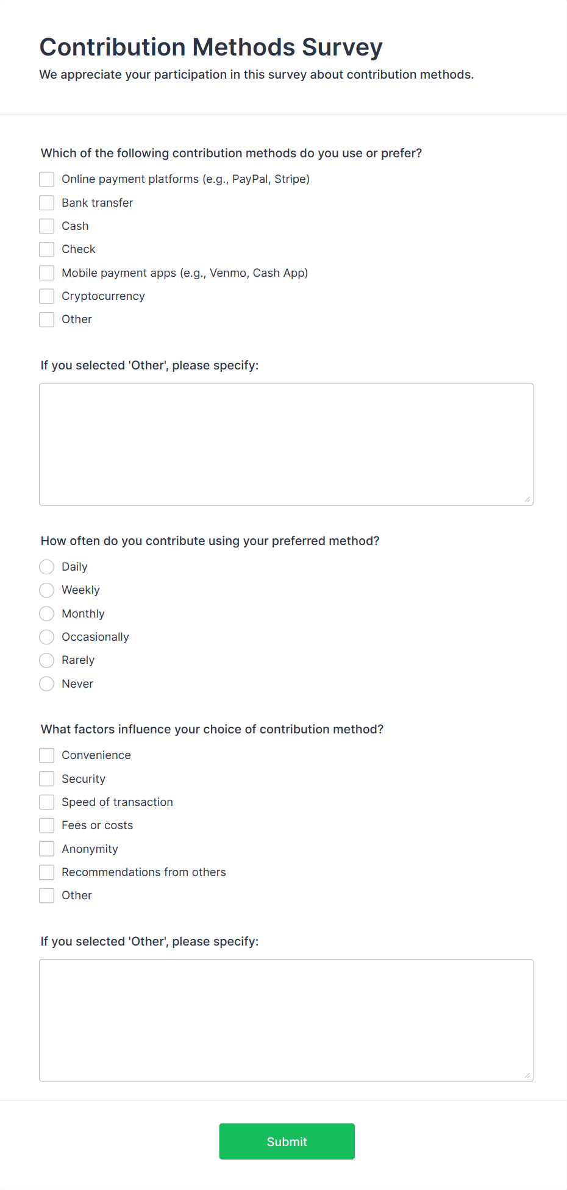This screenshot has width=567, height=1190.
Task: Choose Rarely as contribution frequency
Action: (47, 660)
